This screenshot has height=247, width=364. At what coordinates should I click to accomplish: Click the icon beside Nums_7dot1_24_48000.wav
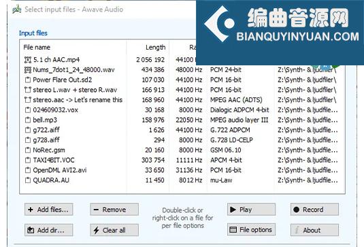pyautogui.click(x=28, y=70)
